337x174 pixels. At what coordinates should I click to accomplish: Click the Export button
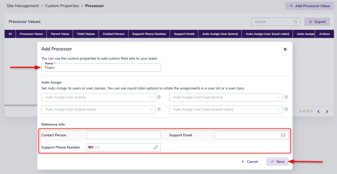tap(317, 22)
